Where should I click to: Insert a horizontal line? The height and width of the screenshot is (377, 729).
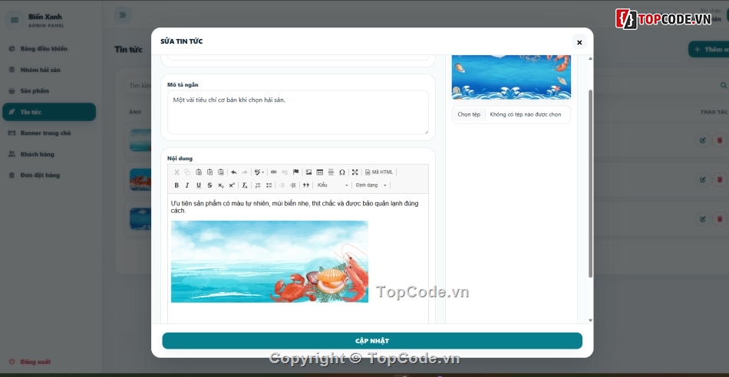coord(331,172)
